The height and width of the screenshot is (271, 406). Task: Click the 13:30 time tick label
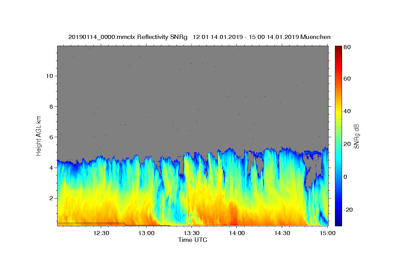pos(191,233)
